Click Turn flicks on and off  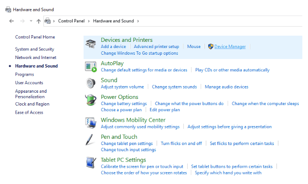tap(181, 144)
